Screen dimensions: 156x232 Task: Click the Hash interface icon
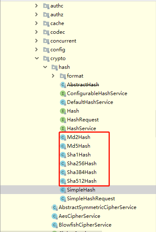click(63, 111)
